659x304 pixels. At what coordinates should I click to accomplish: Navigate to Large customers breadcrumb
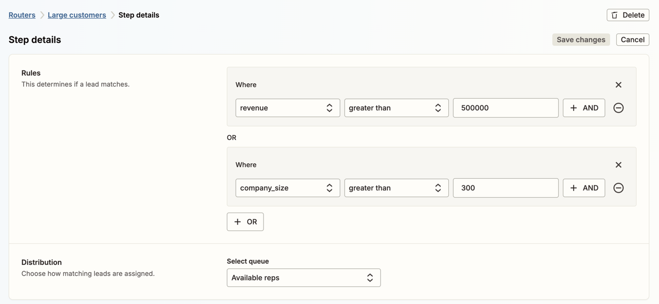77,15
